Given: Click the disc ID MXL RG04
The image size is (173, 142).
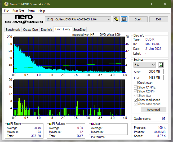Looking at the screenshot, I should click(x=152, y=44).
